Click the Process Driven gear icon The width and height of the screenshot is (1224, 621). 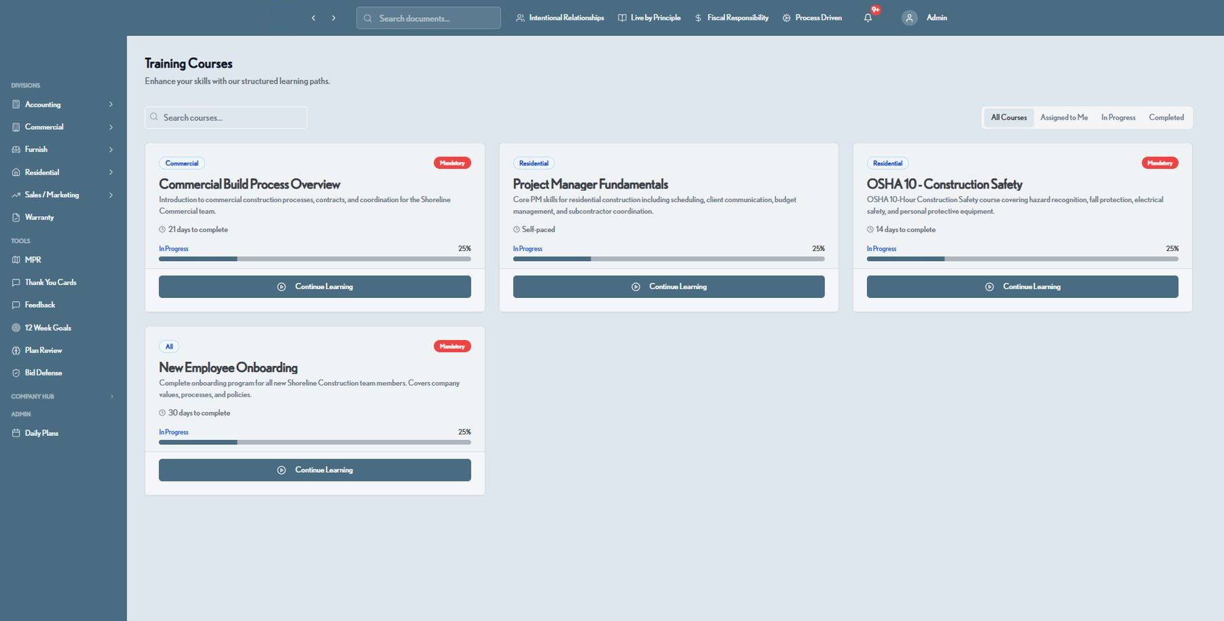point(787,18)
